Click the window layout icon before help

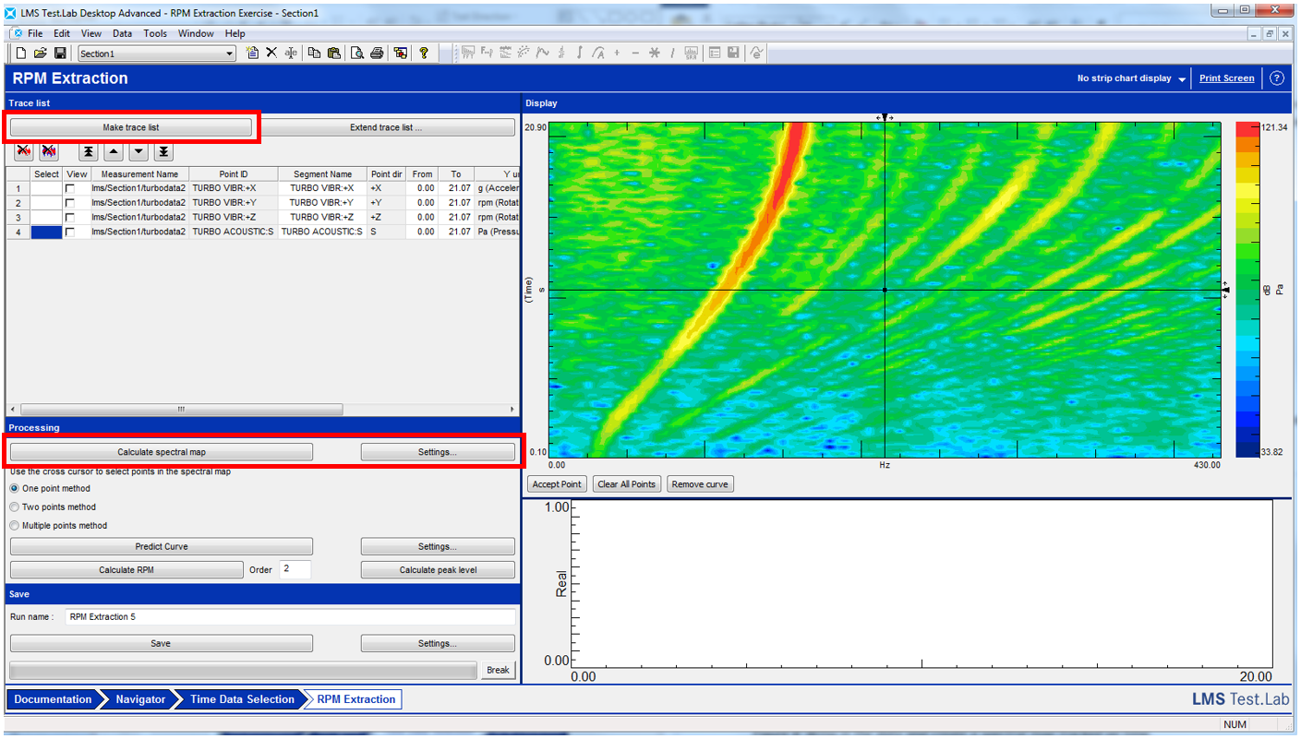(x=401, y=54)
